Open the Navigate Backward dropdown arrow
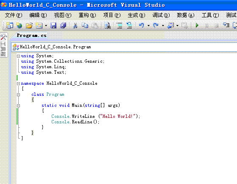Viewport: 237px width, 184px height. coord(177,25)
